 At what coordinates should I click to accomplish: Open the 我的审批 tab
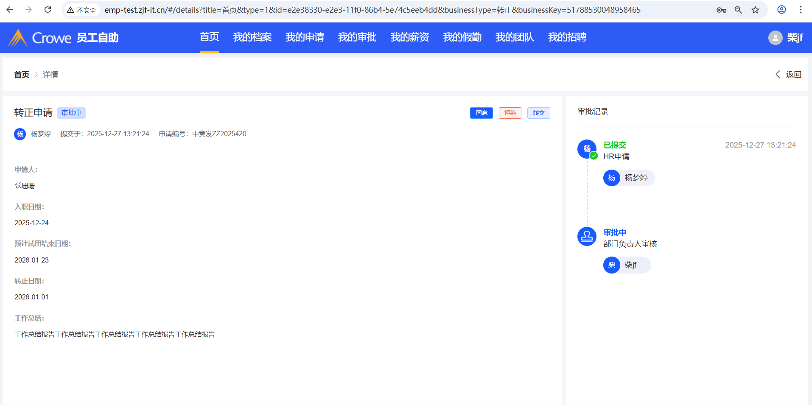coord(357,37)
